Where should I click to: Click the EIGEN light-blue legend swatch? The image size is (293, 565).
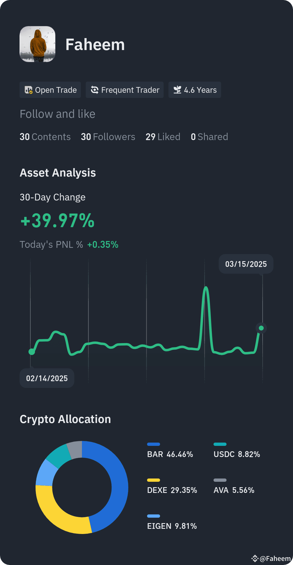click(x=154, y=516)
